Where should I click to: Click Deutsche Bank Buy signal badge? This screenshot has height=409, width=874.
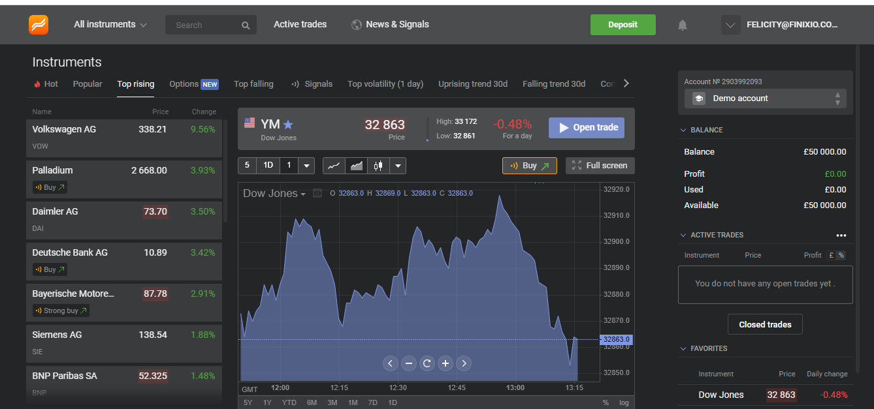tap(50, 269)
